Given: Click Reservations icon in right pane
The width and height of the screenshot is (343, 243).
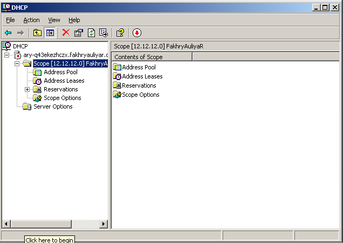Looking at the screenshot, I should [117, 85].
